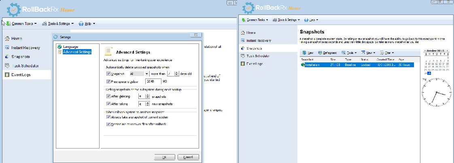This screenshot has width=454, height=163.
Task: Open View dropdown in the snapshots toolbar
Action: pos(368,53)
